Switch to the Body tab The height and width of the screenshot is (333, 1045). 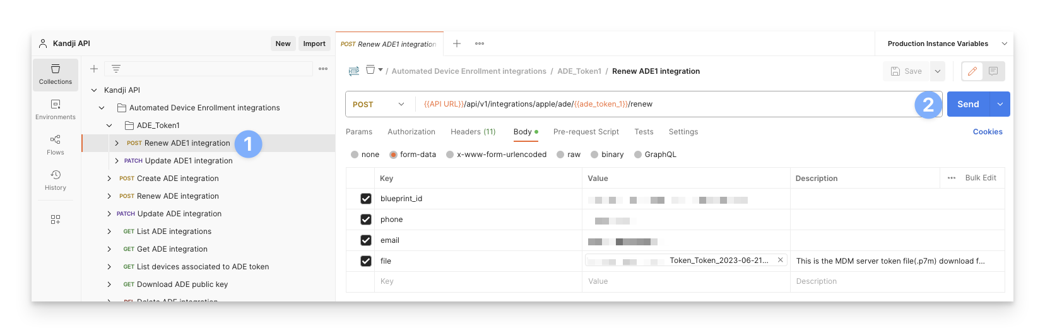click(x=526, y=132)
